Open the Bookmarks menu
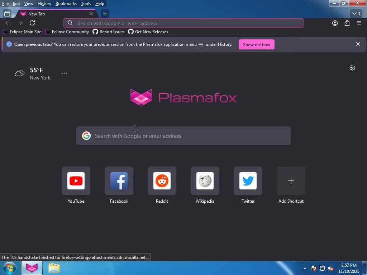367x275 pixels. (66, 4)
